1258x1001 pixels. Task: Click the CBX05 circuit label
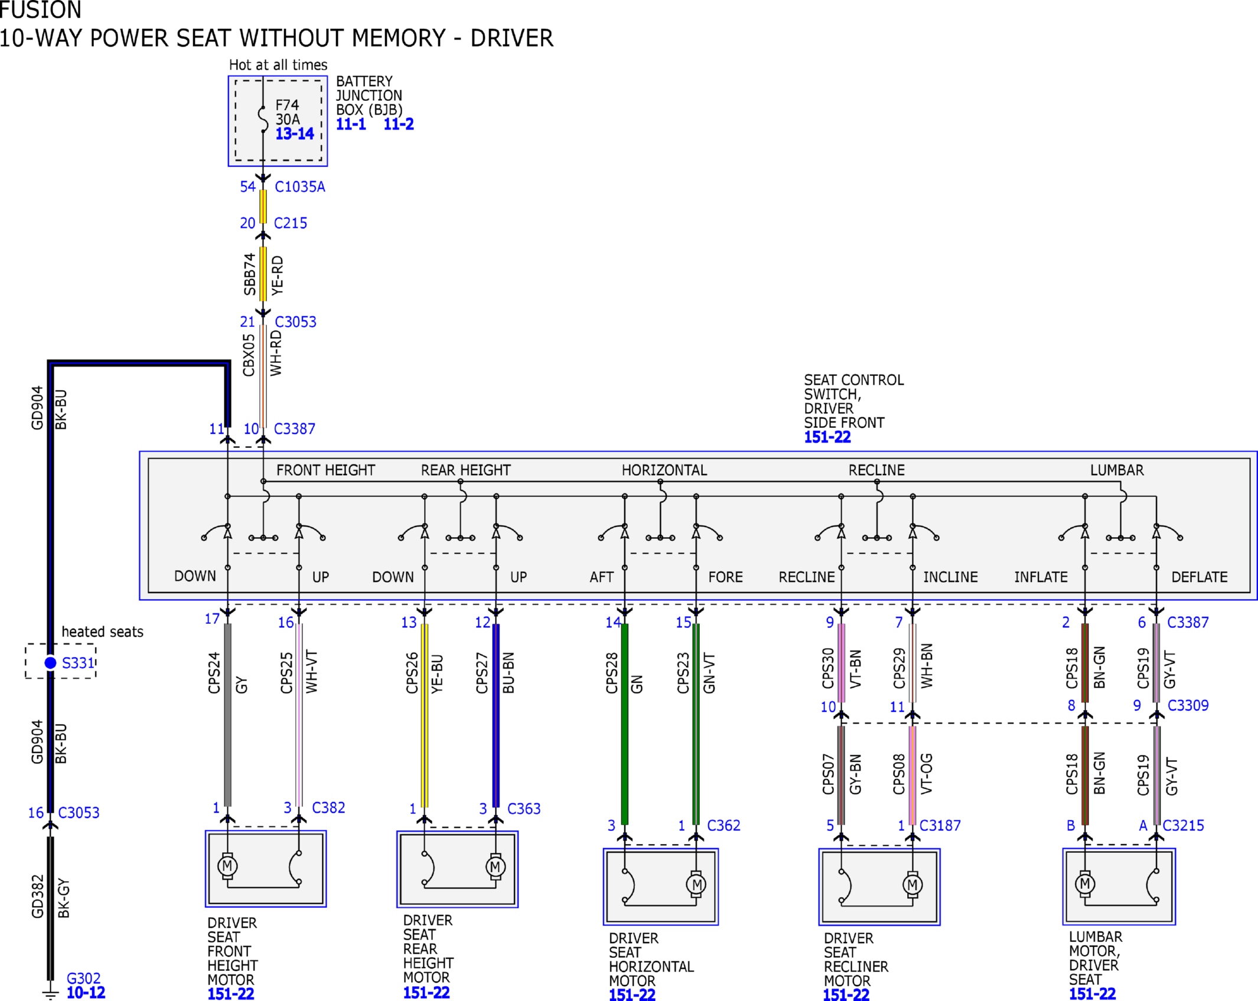click(249, 355)
